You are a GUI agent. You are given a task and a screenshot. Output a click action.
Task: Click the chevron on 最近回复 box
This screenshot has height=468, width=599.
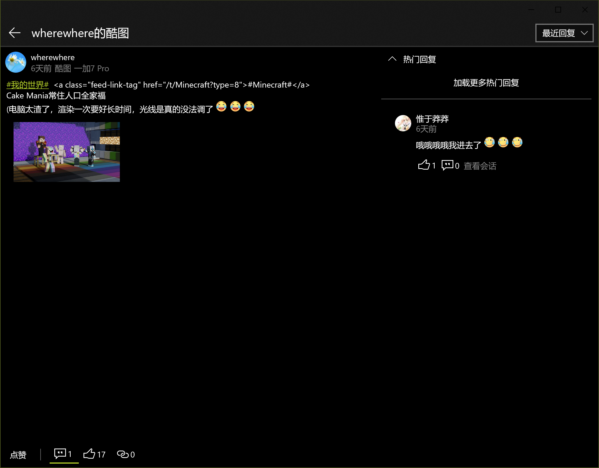584,33
